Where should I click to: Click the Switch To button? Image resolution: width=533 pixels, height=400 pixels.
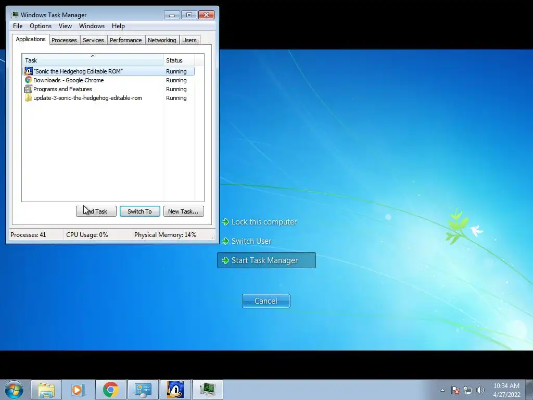tap(139, 211)
